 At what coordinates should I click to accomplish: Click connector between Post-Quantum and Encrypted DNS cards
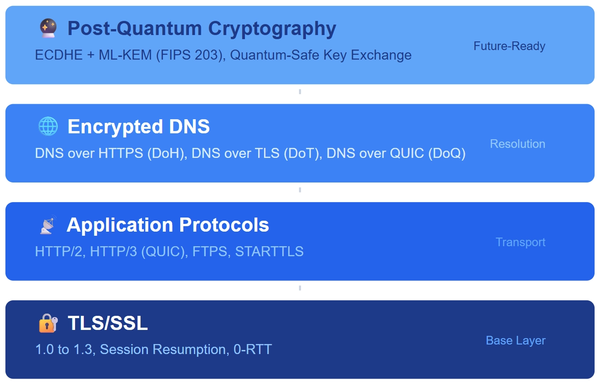pyautogui.click(x=300, y=92)
